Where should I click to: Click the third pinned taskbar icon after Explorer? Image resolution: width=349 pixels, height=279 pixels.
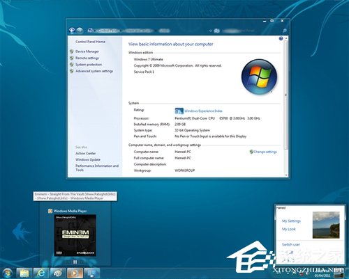pos(58,273)
